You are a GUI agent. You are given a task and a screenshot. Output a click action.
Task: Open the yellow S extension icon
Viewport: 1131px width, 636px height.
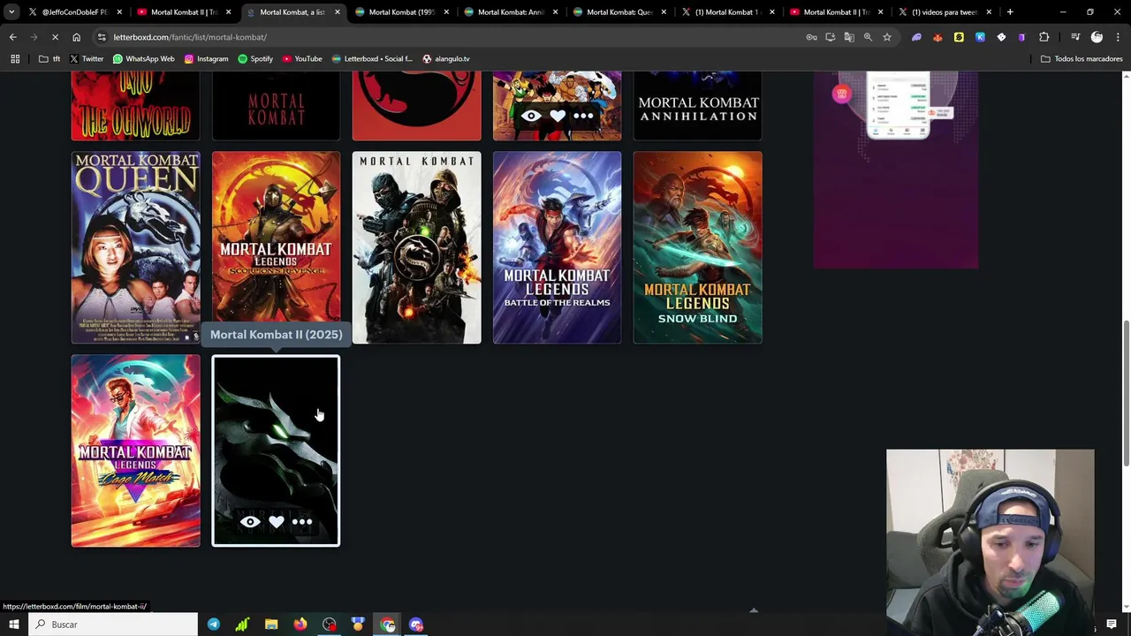(x=959, y=37)
